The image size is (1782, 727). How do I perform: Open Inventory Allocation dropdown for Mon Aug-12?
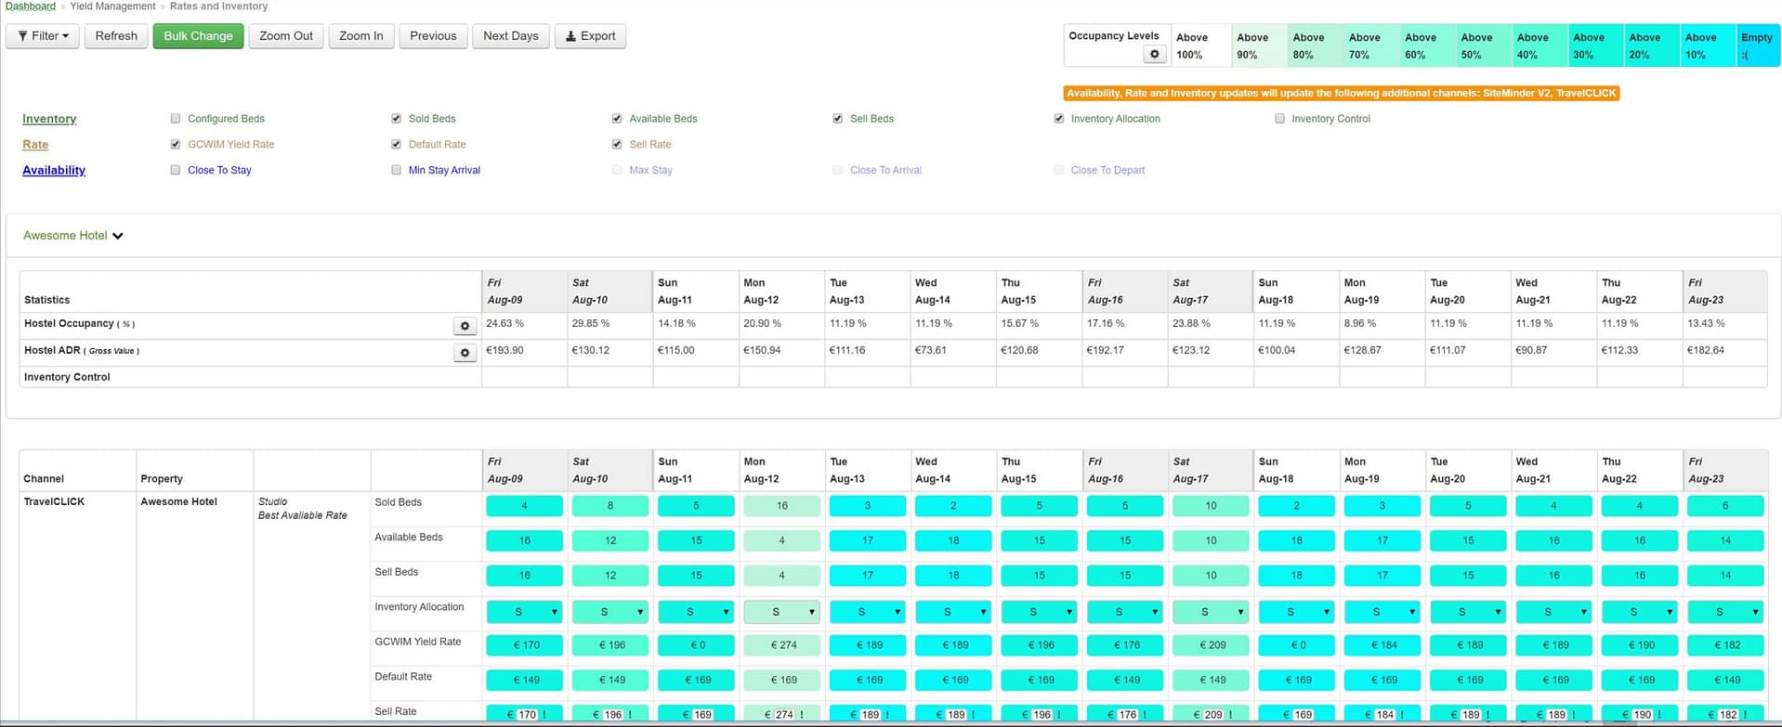[x=781, y=612]
